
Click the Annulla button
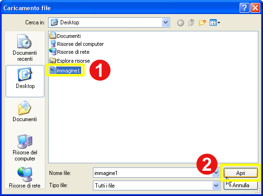(241, 185)
